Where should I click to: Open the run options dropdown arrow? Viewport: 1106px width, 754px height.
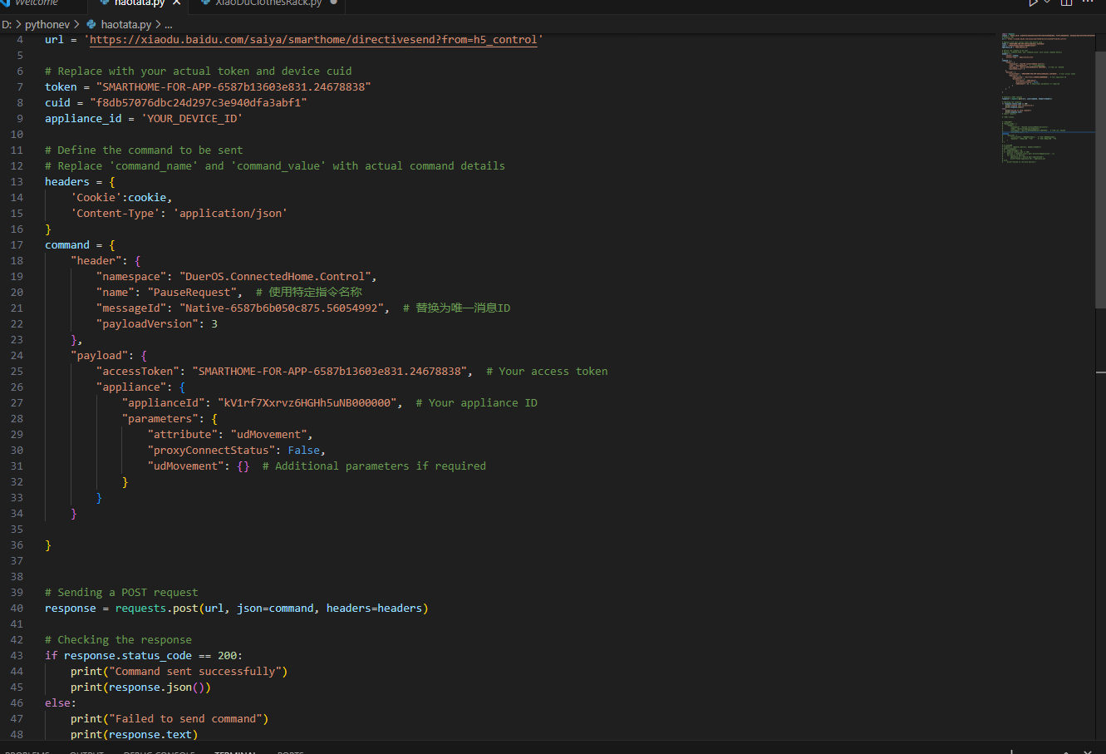pyautogui.click(x=1048, y=2)
